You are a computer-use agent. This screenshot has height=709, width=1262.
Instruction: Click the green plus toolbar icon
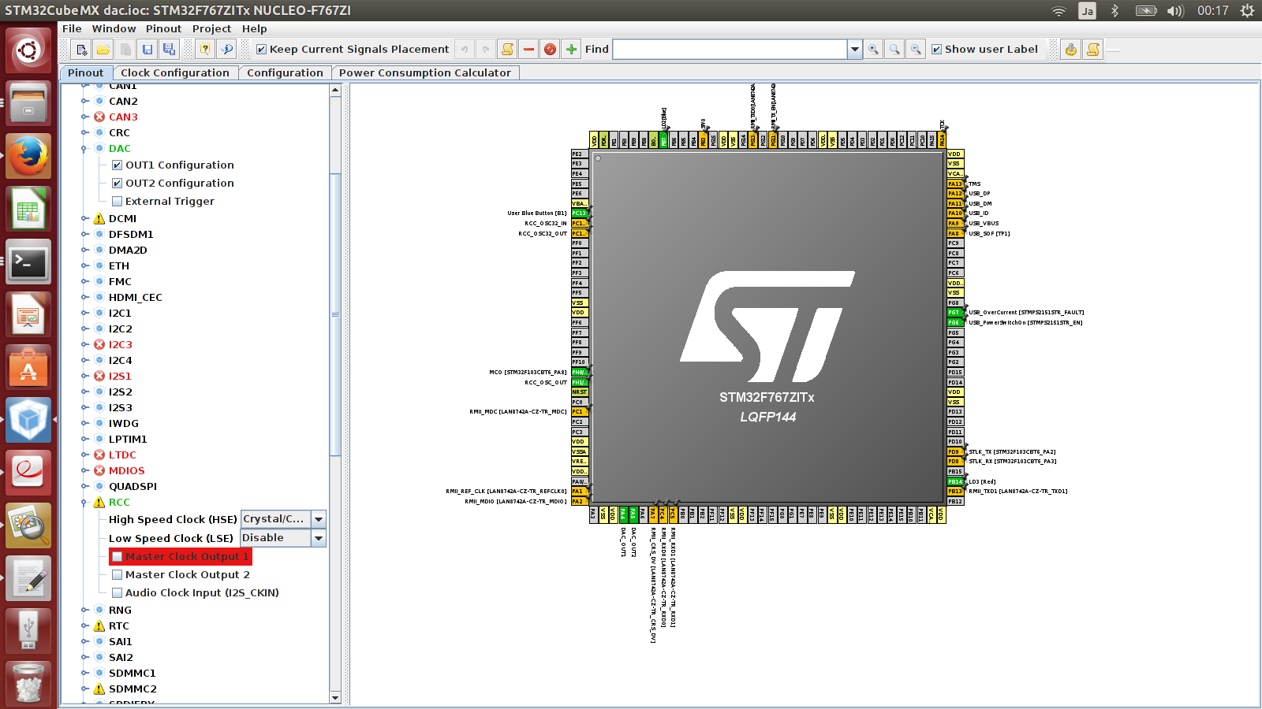click(x=572, y=50)
